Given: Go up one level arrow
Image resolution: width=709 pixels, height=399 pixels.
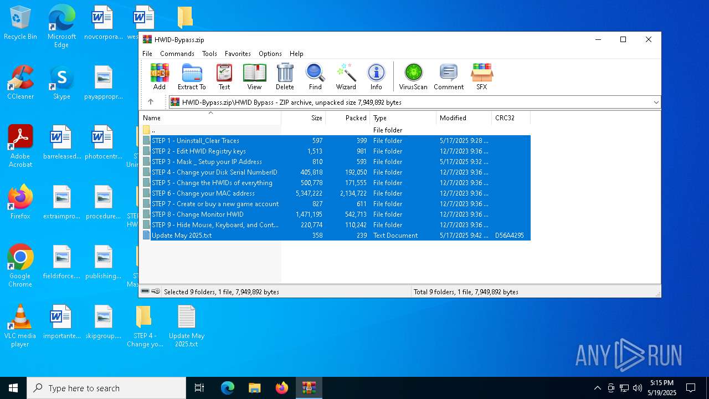Looking at the screenshot, I should (x=151, y=102).
